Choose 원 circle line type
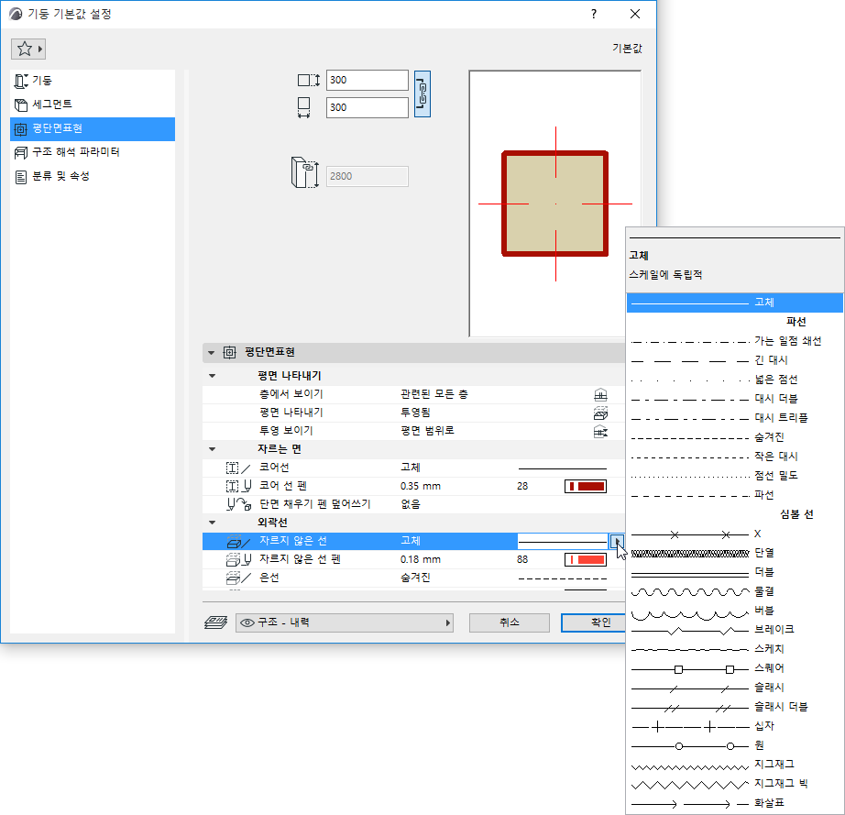 click(x=735, y=746)
